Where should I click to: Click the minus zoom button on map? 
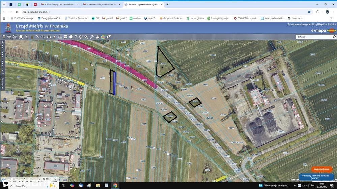pos(3,73)
